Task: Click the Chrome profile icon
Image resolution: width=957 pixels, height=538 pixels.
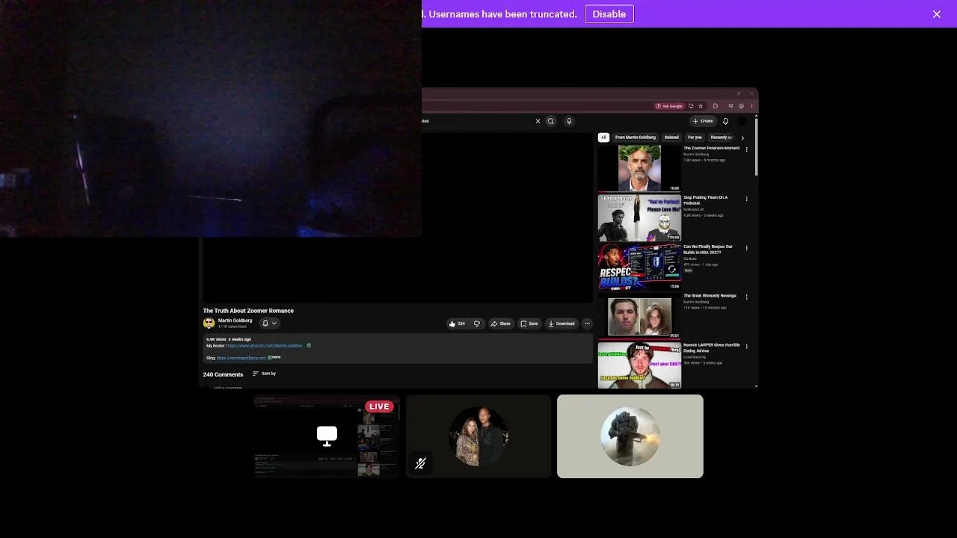Action: 741,106
